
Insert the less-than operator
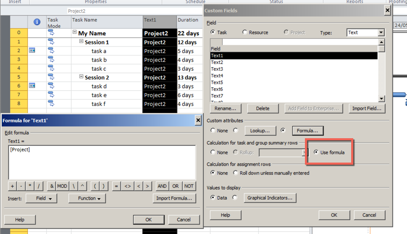tap(139, 186)
